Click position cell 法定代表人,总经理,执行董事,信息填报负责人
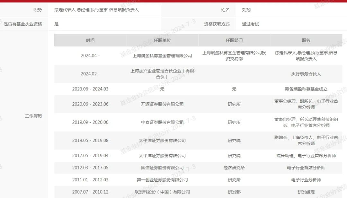The image size is (347, 198). tap(306, 56)
